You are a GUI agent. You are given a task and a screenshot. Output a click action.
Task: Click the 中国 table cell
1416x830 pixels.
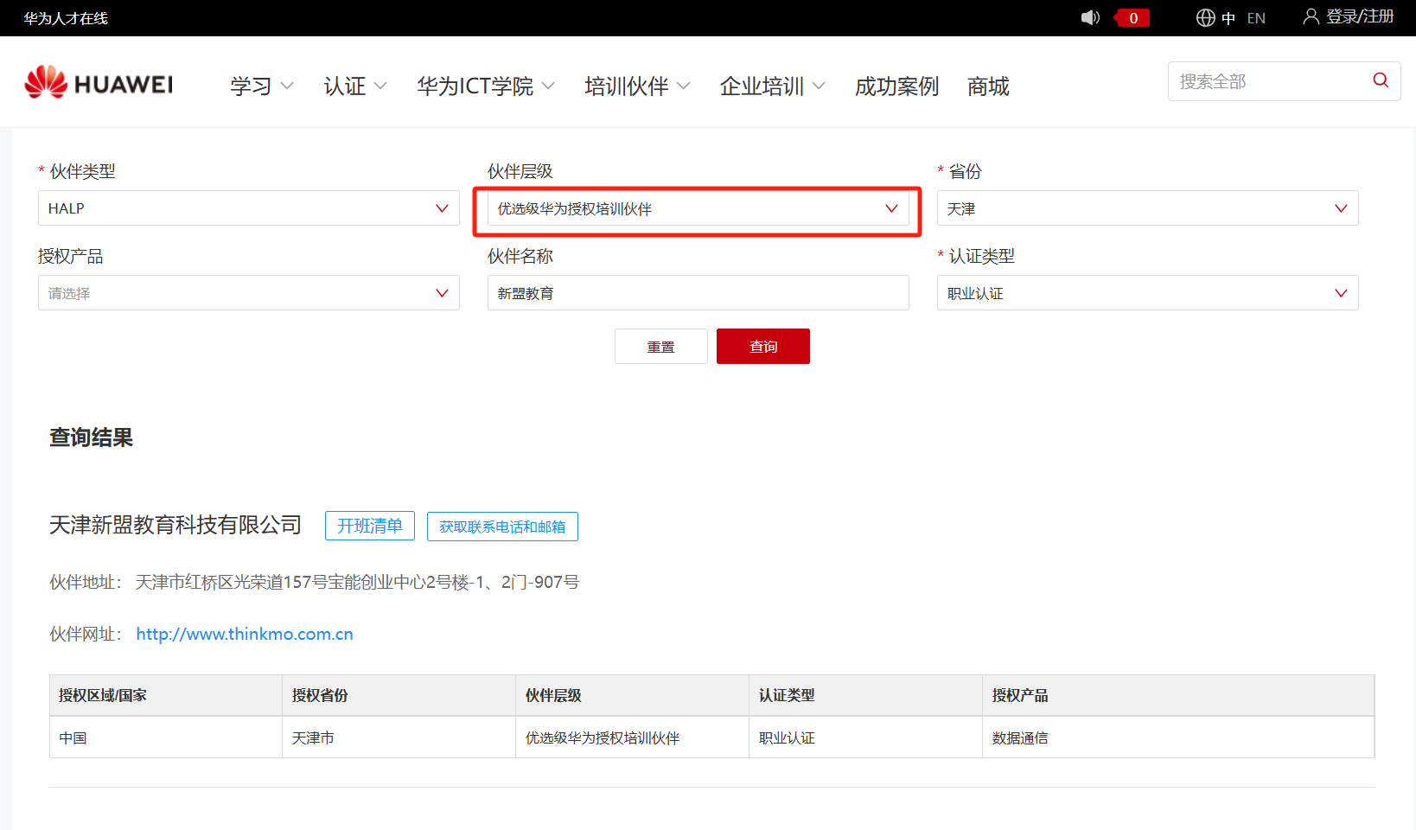point(166,737)
